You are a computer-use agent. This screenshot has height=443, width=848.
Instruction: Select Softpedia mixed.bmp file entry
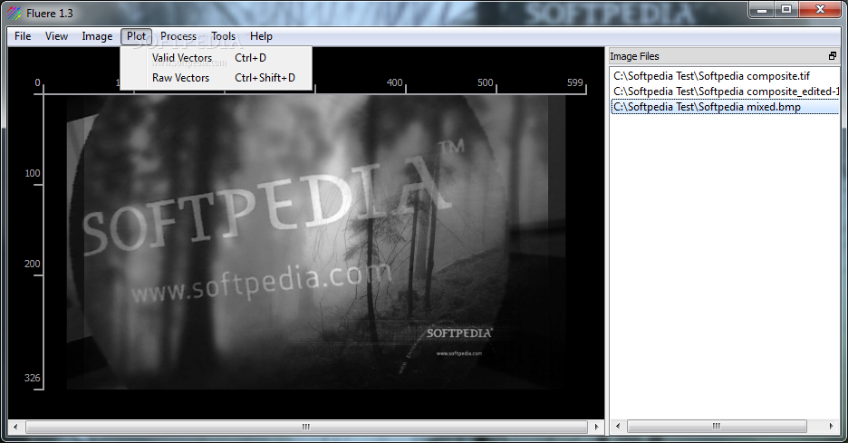[x=725, y=107]
